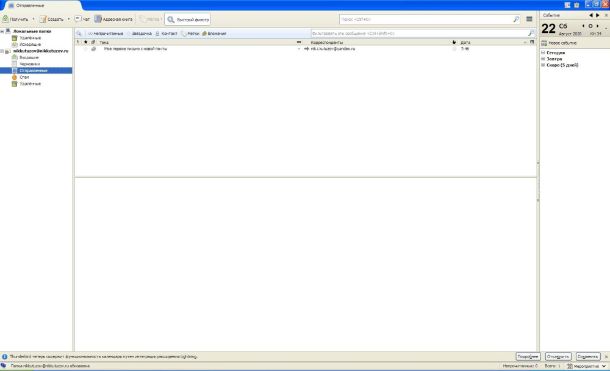Toggle the Звёздочка starred filter
Screen dimensions: 610x371
(139, 34)
